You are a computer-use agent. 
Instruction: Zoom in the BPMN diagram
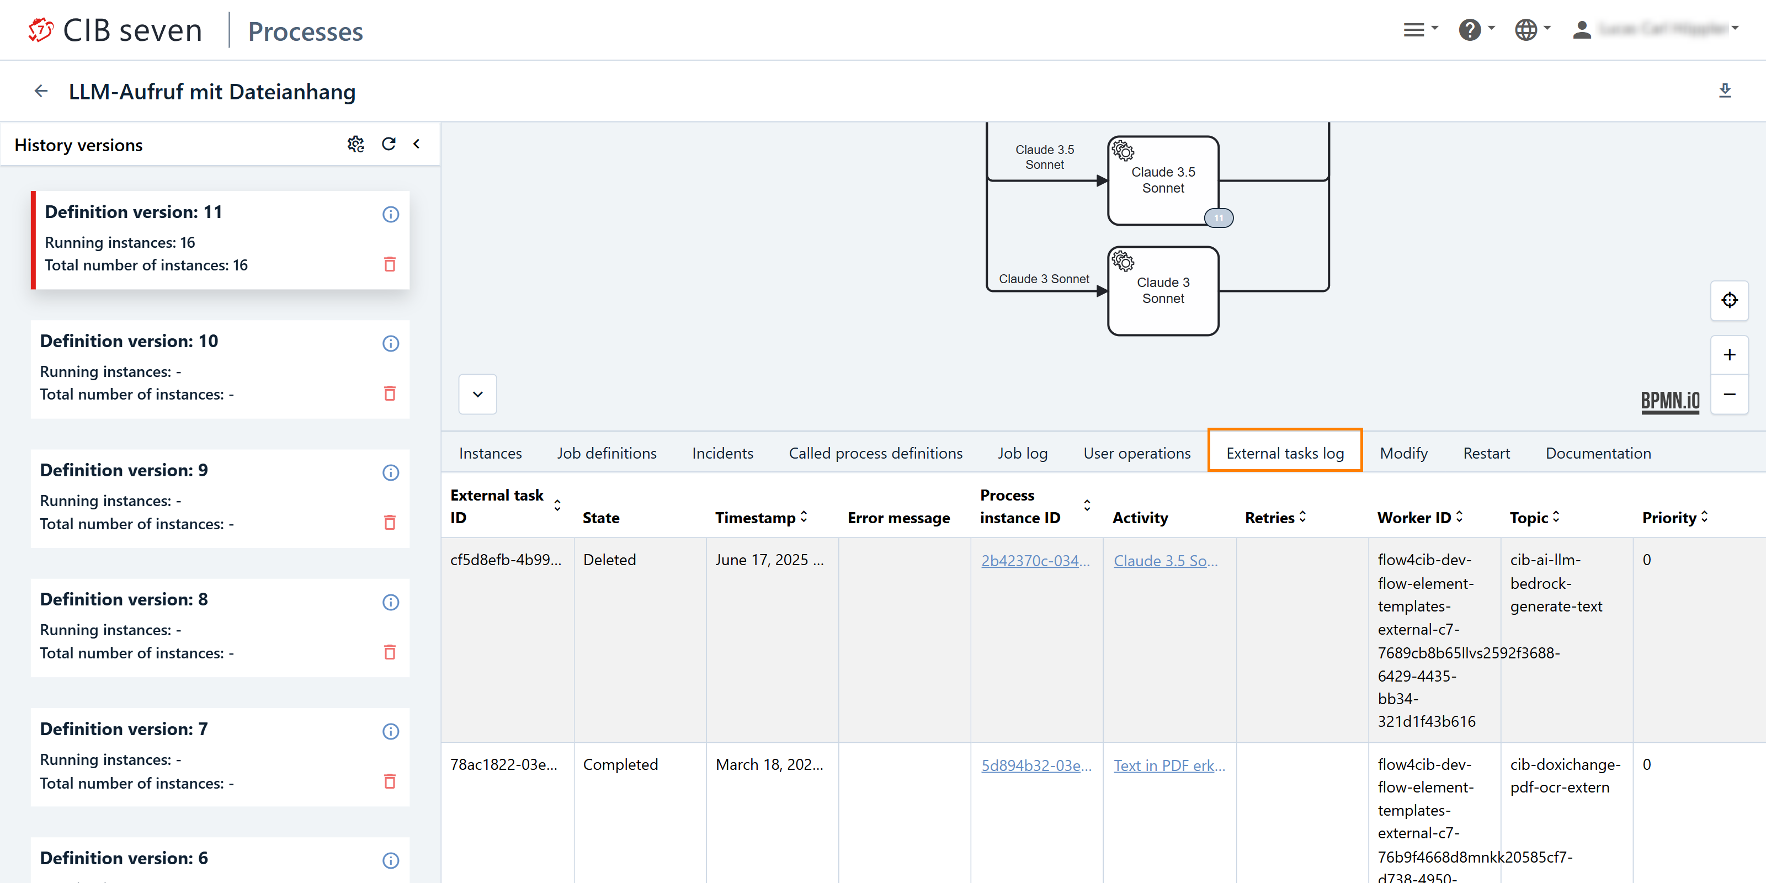(1729, 354)
